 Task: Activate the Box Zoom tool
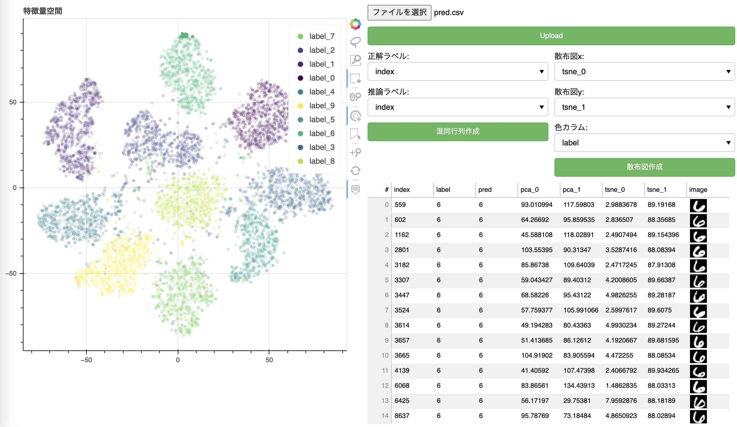[x=356, y=60]
